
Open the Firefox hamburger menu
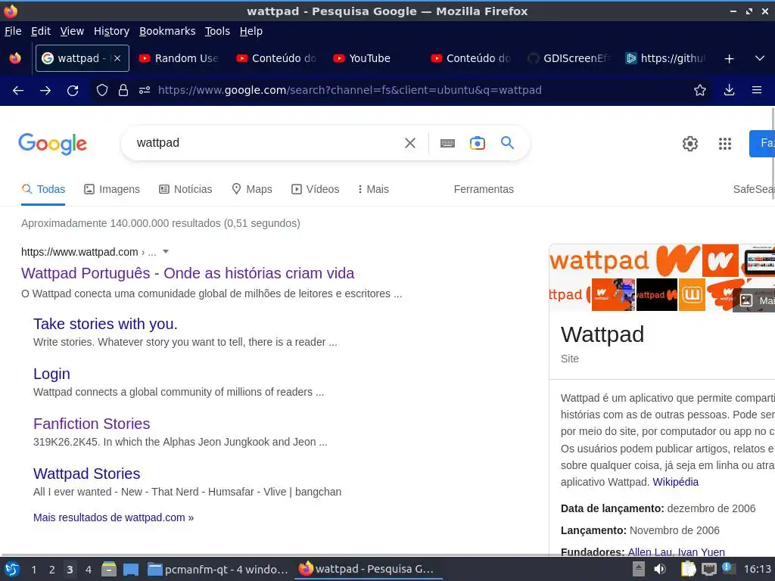tap(757, 90)
